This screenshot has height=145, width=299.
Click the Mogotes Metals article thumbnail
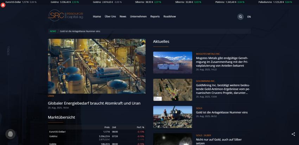coord(172,62)
